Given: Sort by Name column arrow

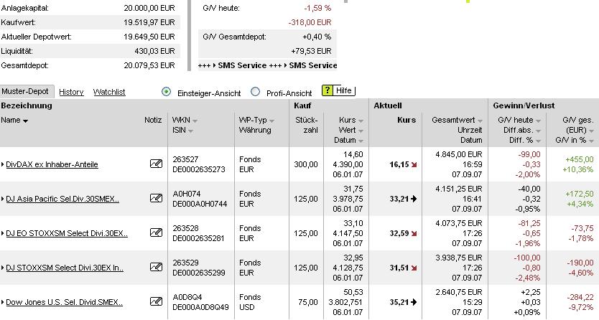Looking at the screenshot, I should (26, 121).
